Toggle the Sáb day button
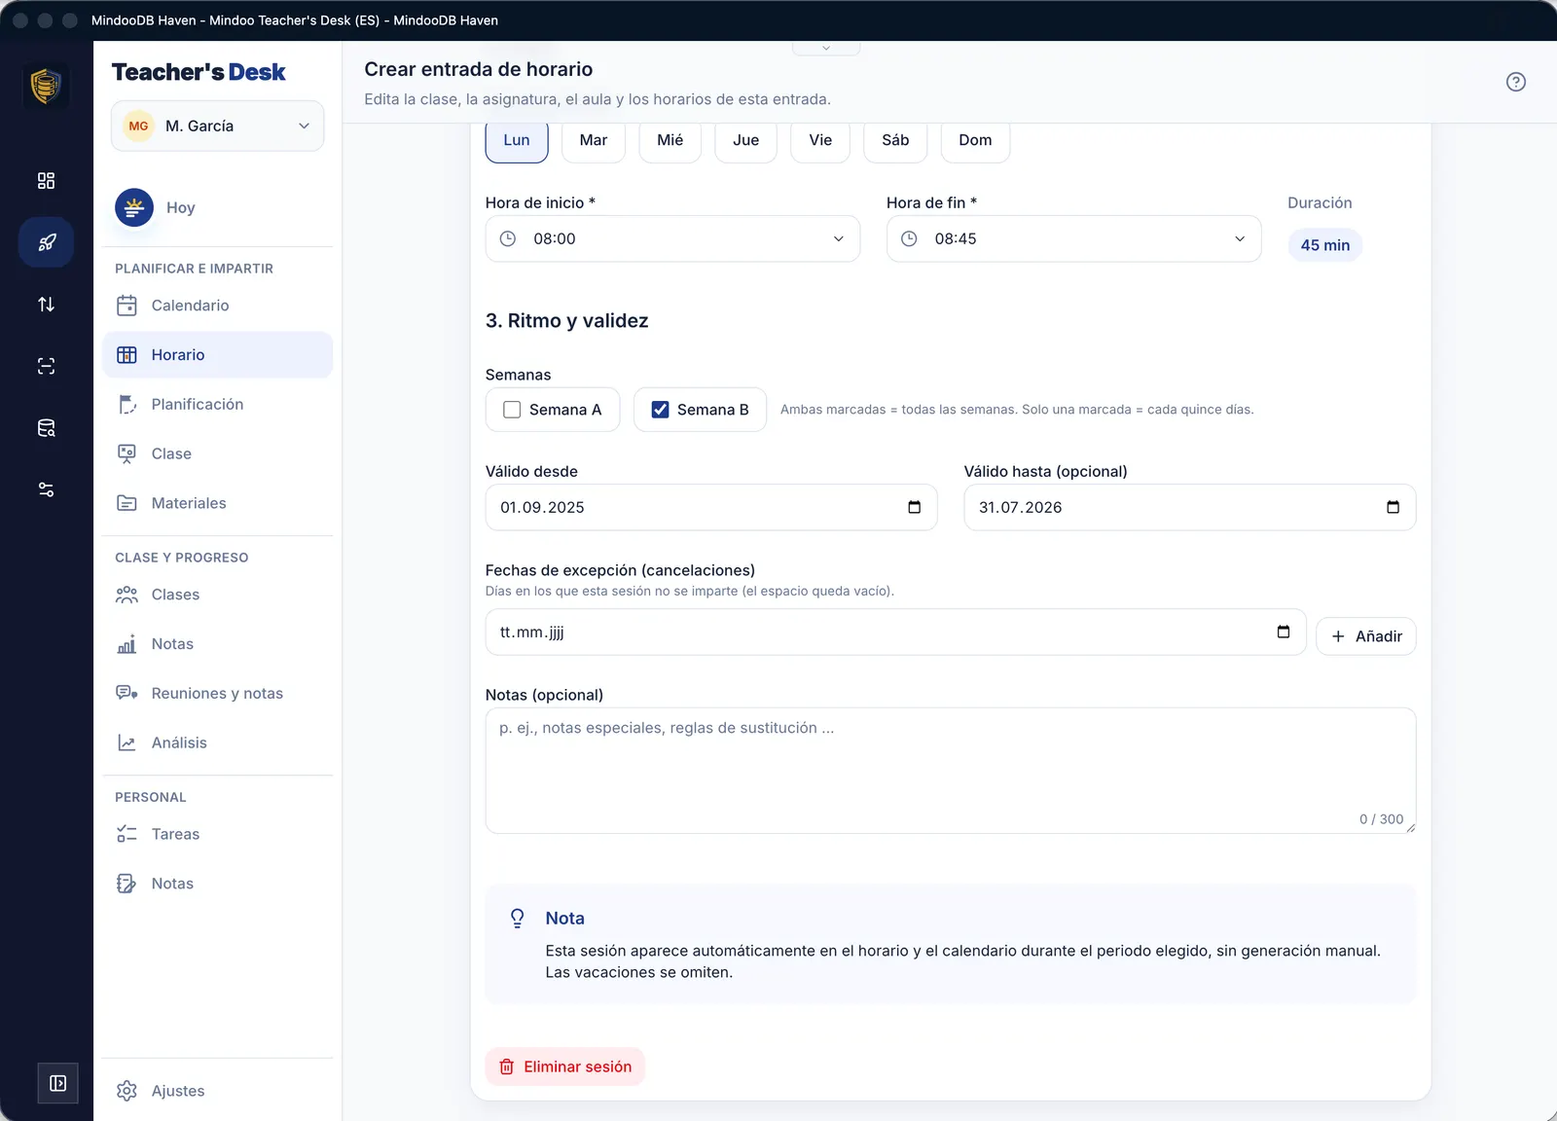This screenshot has width=1557, height=1121. (895, 140)
